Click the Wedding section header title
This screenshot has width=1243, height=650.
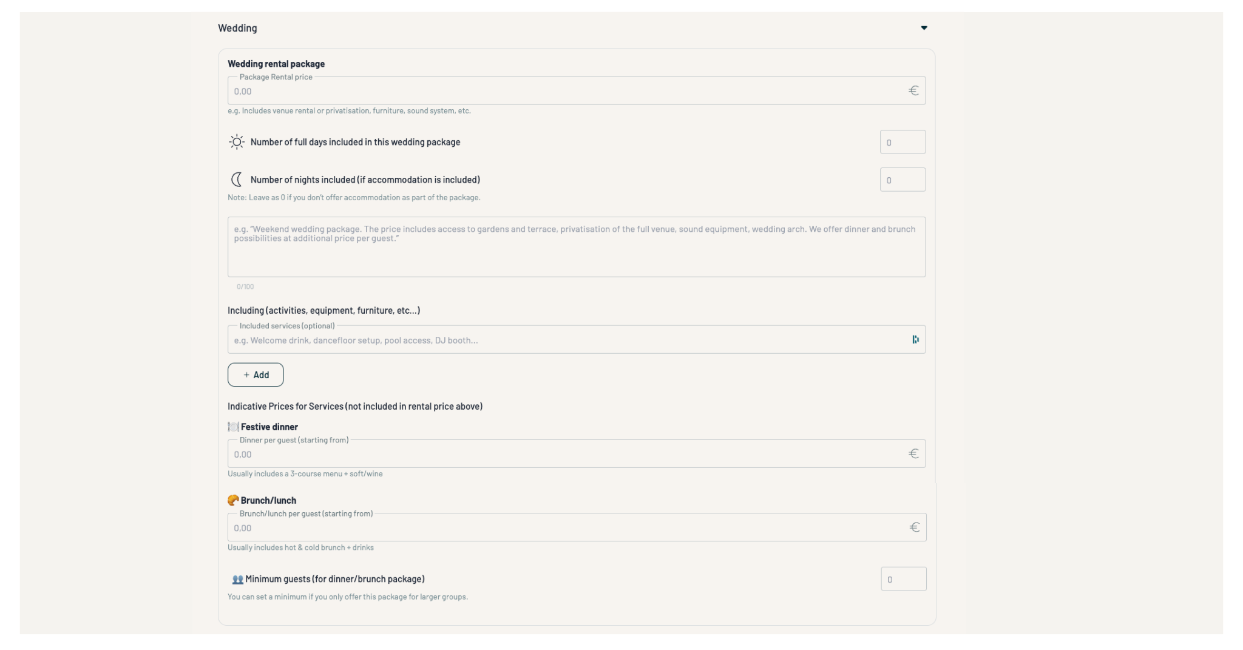(237, 29)
